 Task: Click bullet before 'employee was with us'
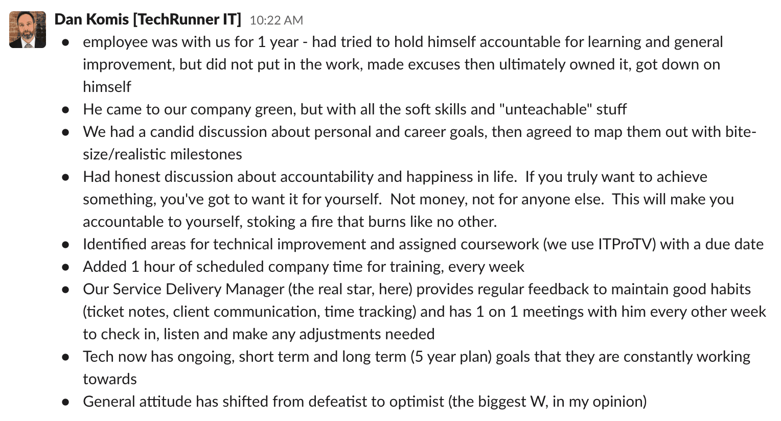click(65, 42)
